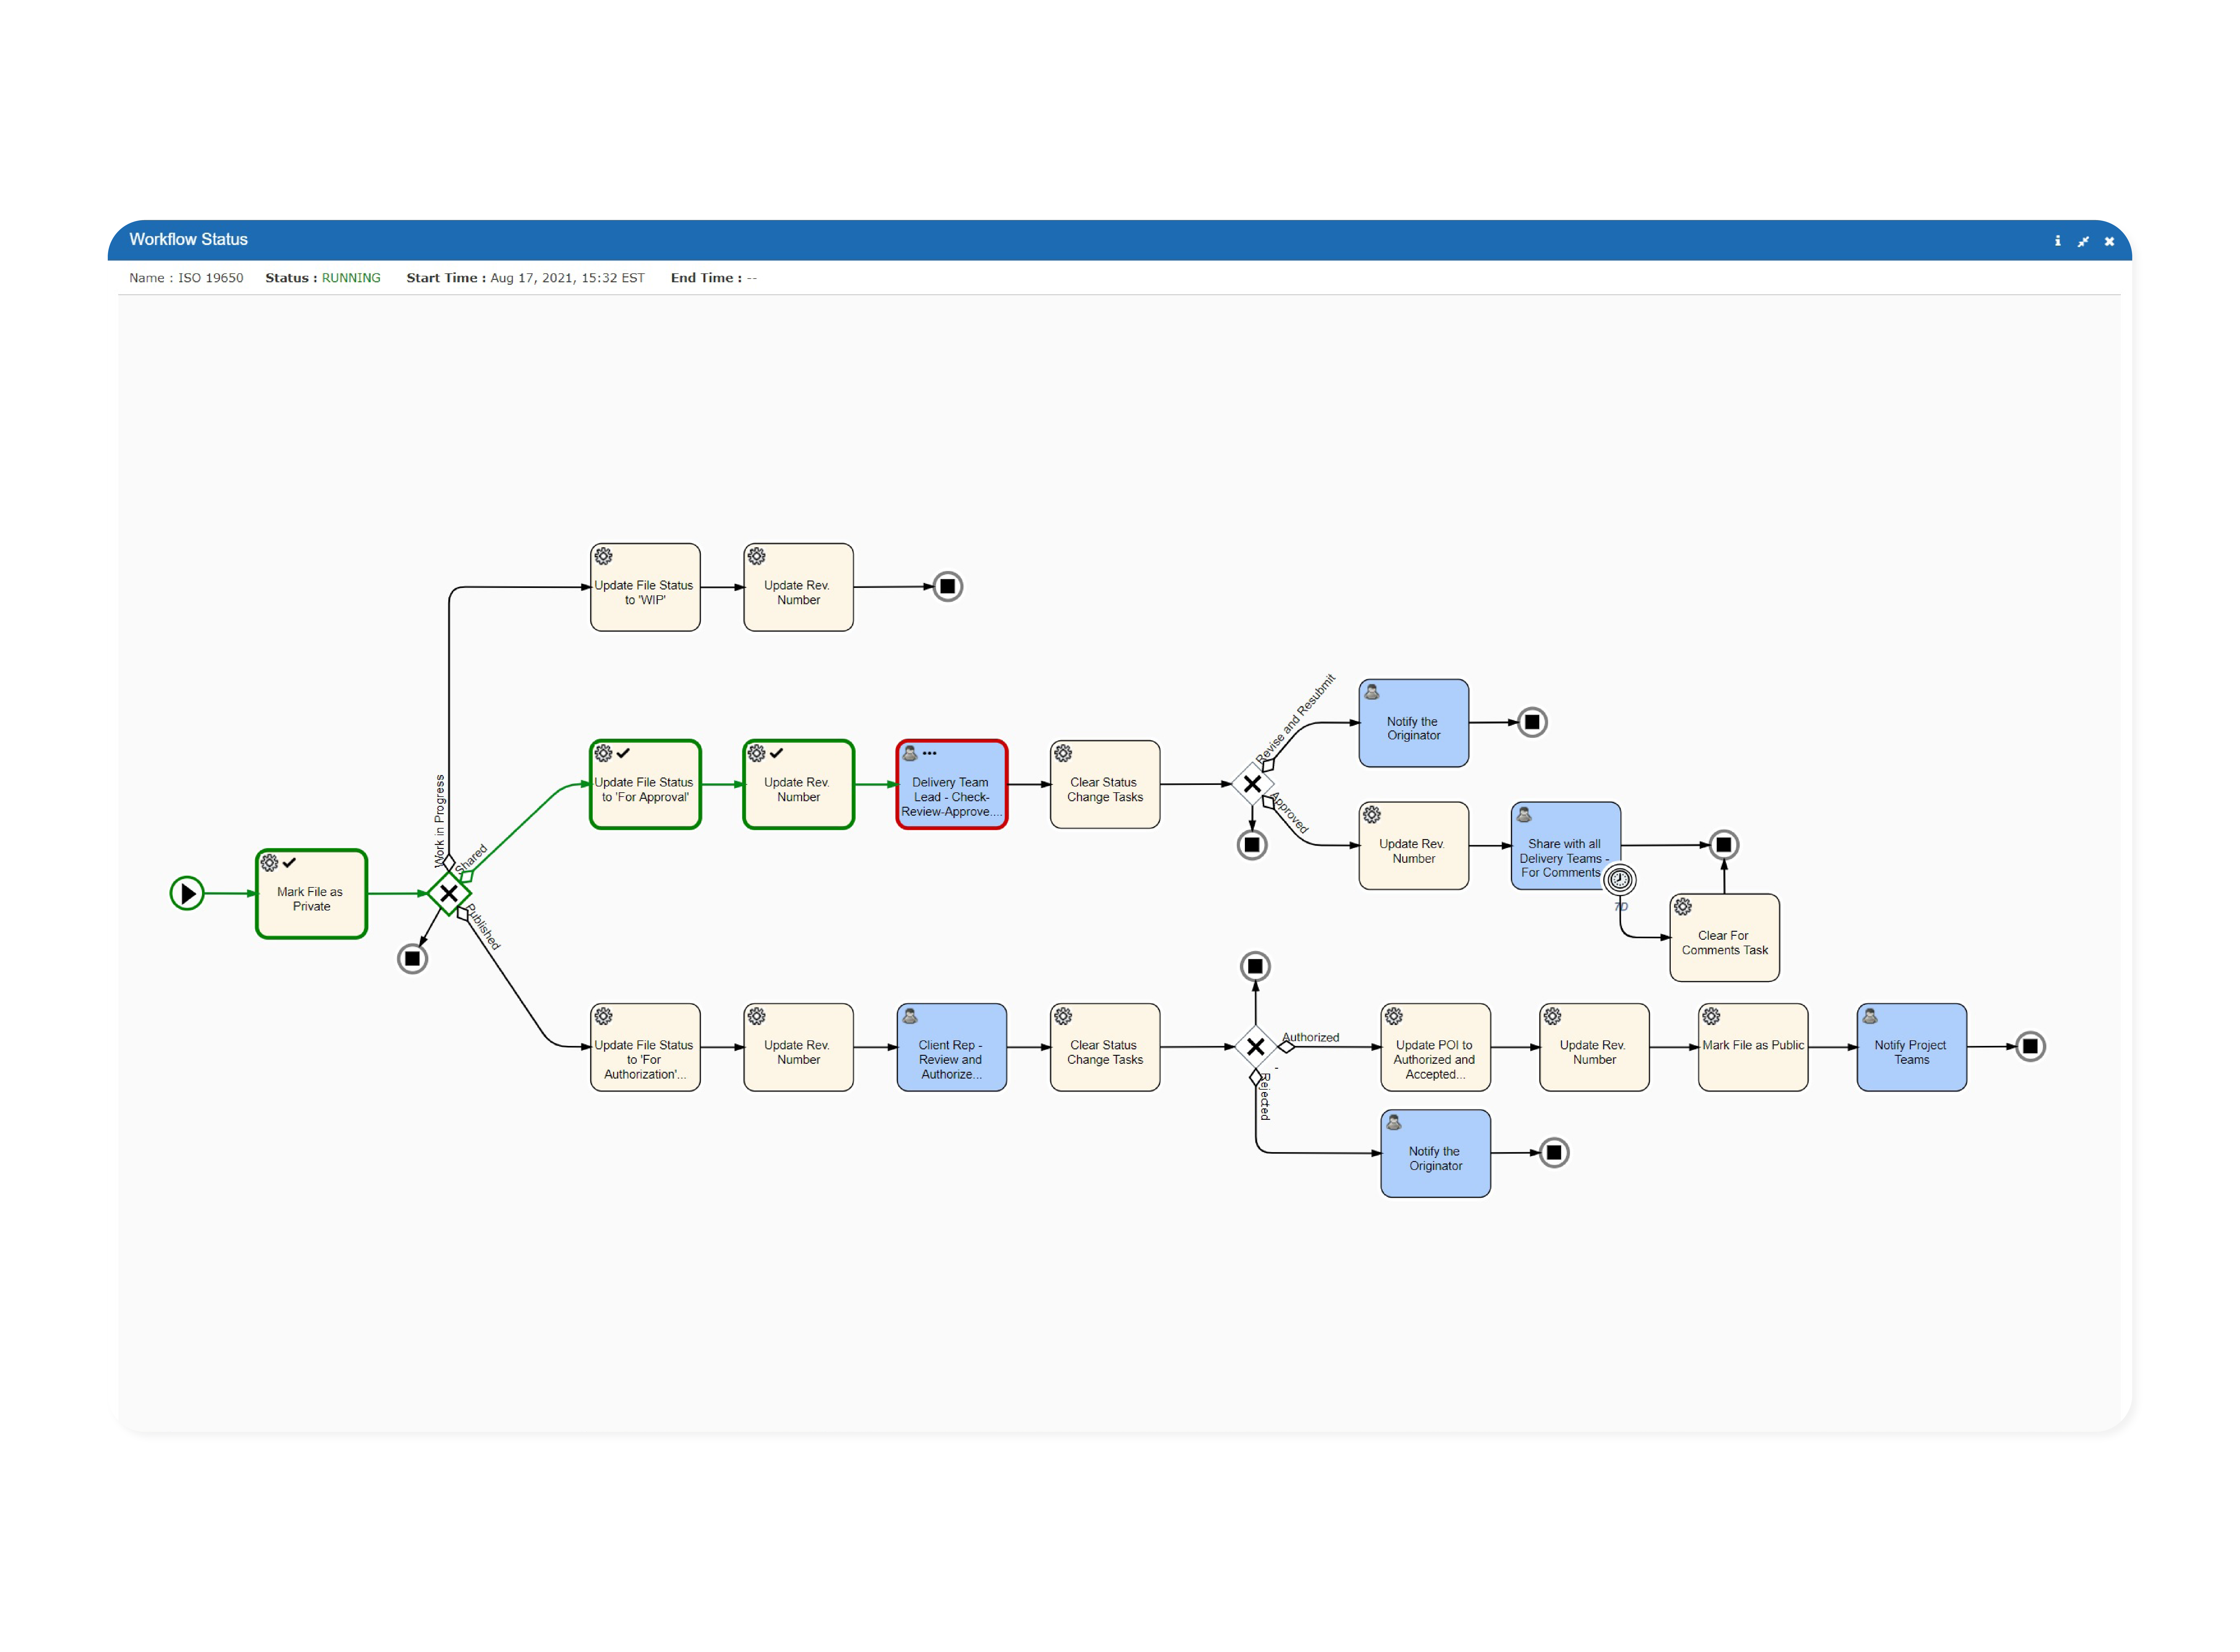Viewport: 2240px width, 1652px height.
Task: Click the gear icon on Update File Status to 'WIP'
Action: pos(603,556)
